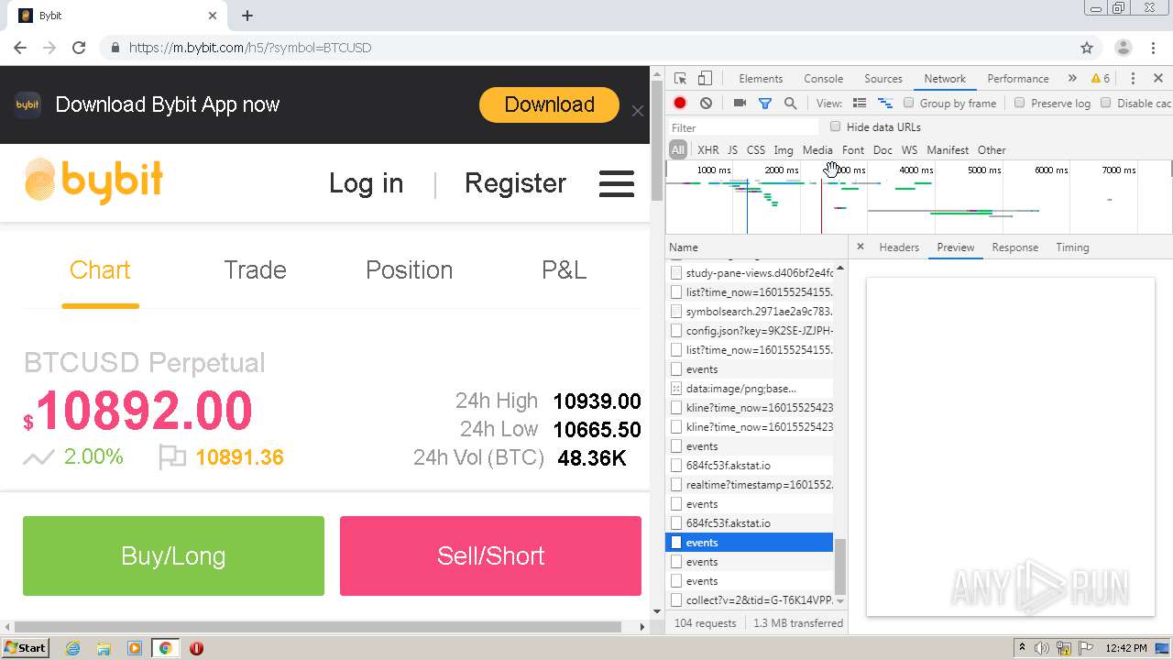This screenshot has height=660, width=1173.
Task: Open the Timing tab
Action: click(1072, 247)
